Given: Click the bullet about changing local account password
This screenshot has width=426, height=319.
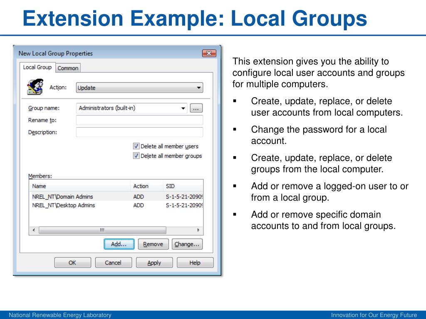Looking at the screenshot, I should pos(319,135).
